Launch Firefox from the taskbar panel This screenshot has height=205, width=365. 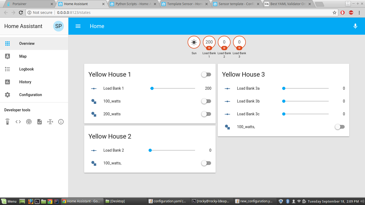click(30, 201)
